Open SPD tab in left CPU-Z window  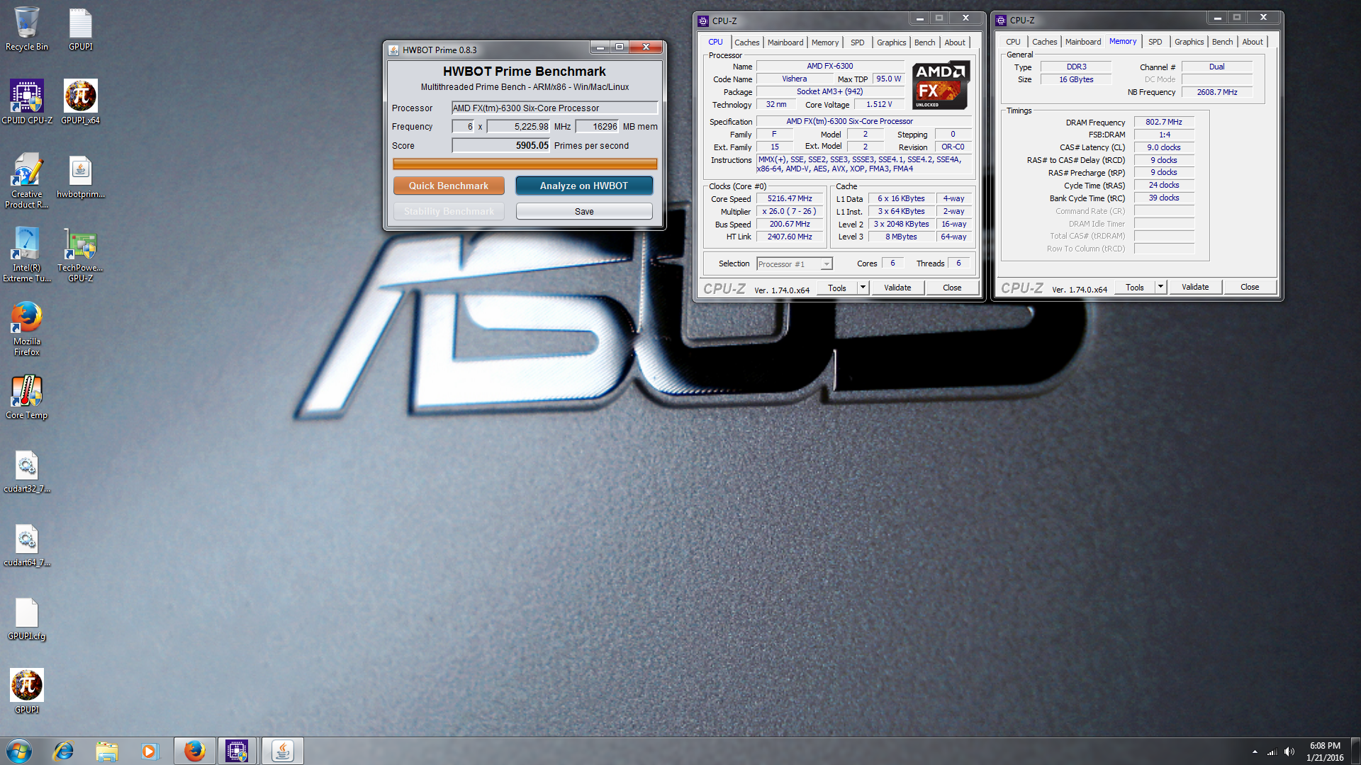(857, 42)
